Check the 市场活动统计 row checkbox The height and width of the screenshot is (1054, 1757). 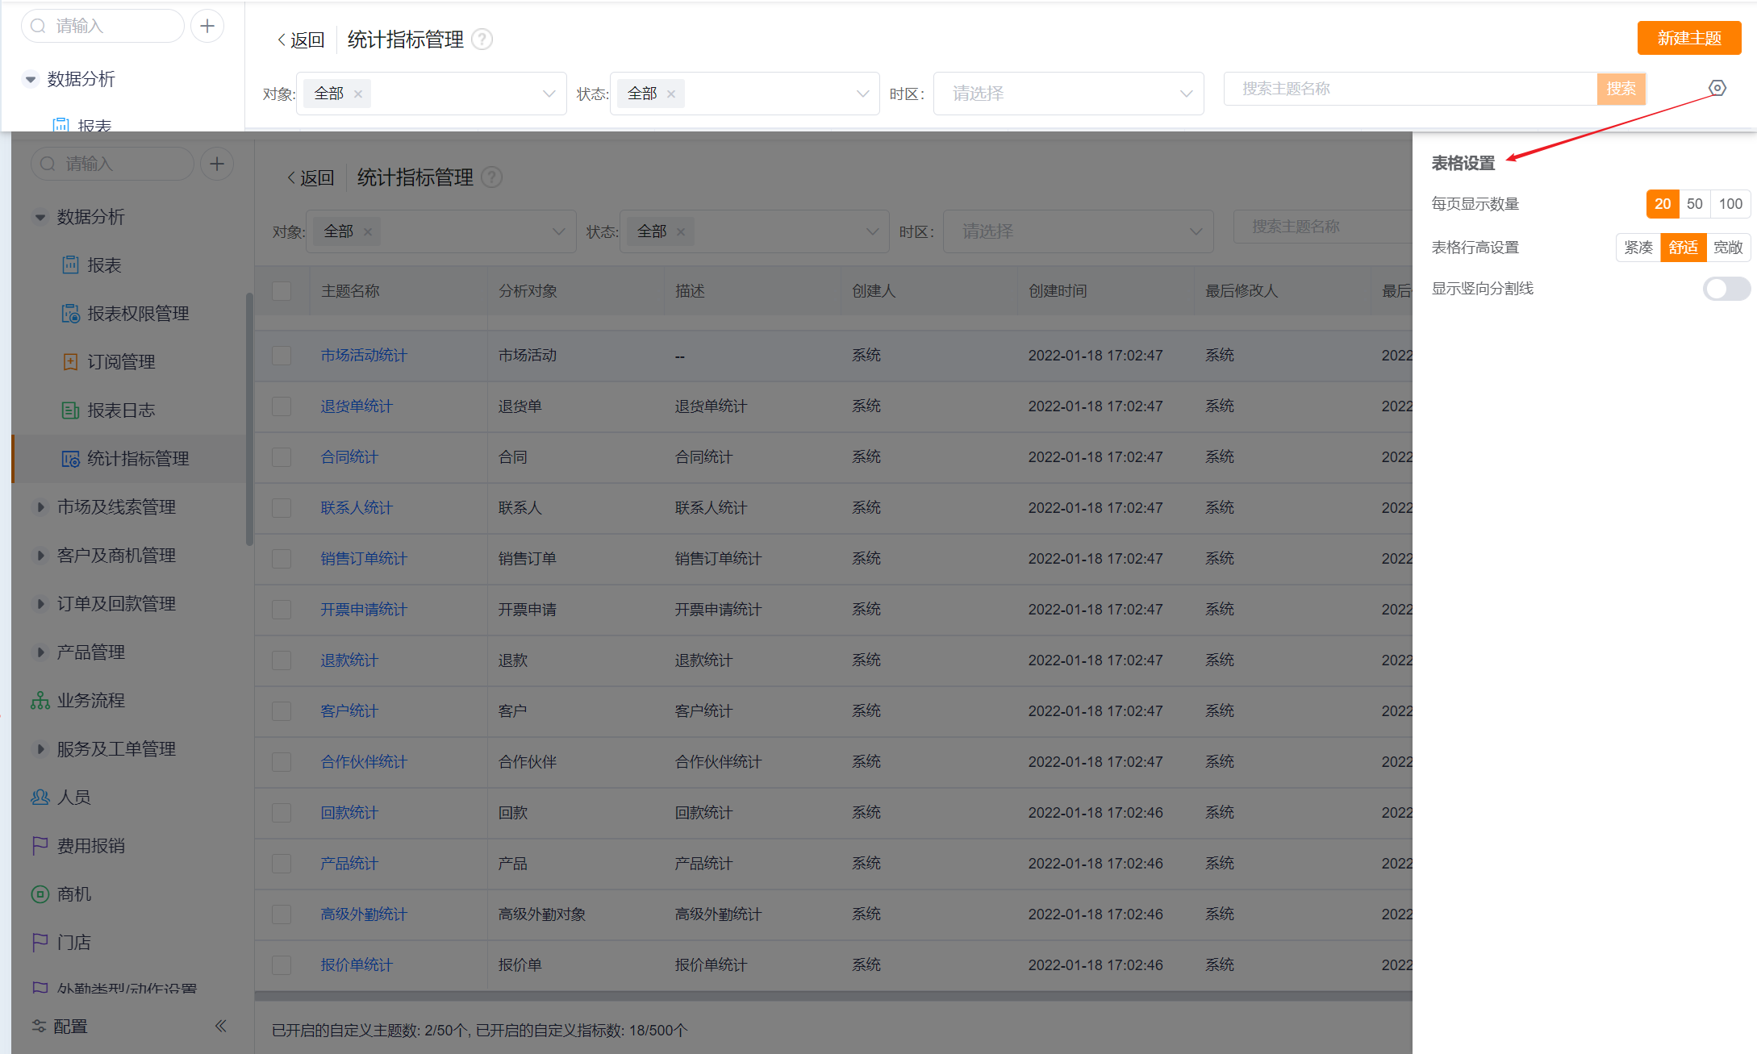point(282,356)
